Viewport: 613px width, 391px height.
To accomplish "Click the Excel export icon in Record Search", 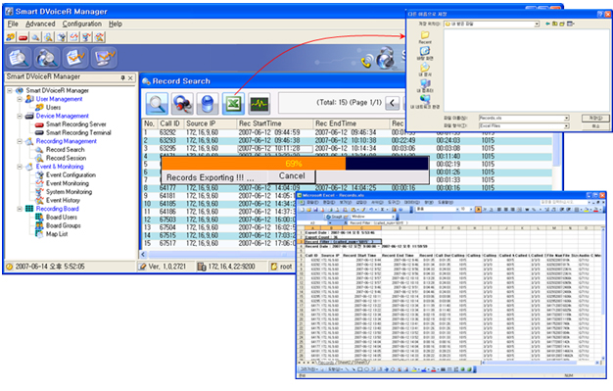I will click(233, 104).
